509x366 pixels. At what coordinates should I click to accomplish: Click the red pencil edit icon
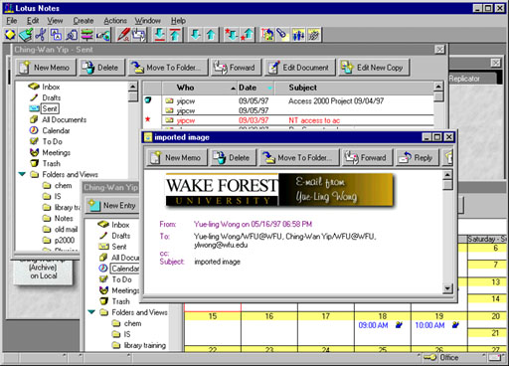click(123, 35)
